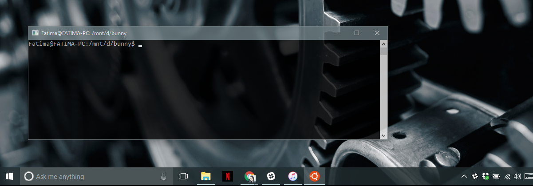Show hidden system tray icons
Viewport: 533px width, 186px height.
pyautogui.click(x=464, y=176)
